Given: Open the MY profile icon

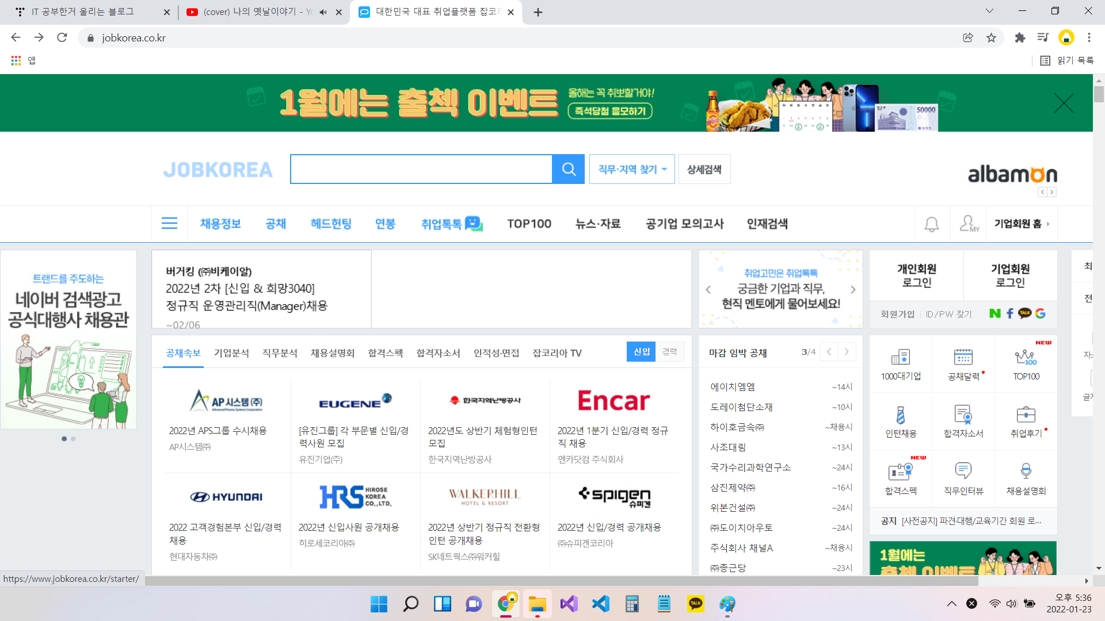Looking at the screenshot, I should tap(969, 224).
